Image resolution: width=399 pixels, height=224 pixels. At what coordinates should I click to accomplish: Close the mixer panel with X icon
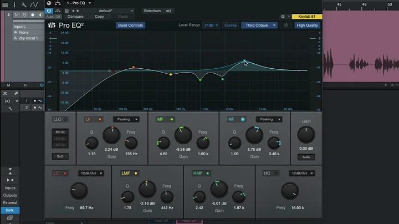point(5,93)
